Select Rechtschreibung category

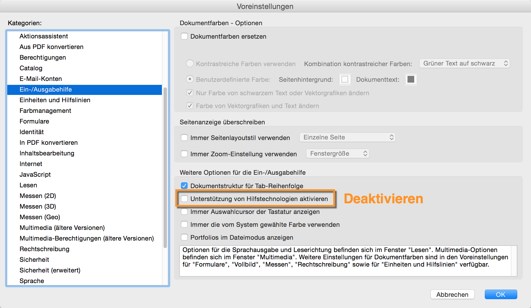[85, 249]
